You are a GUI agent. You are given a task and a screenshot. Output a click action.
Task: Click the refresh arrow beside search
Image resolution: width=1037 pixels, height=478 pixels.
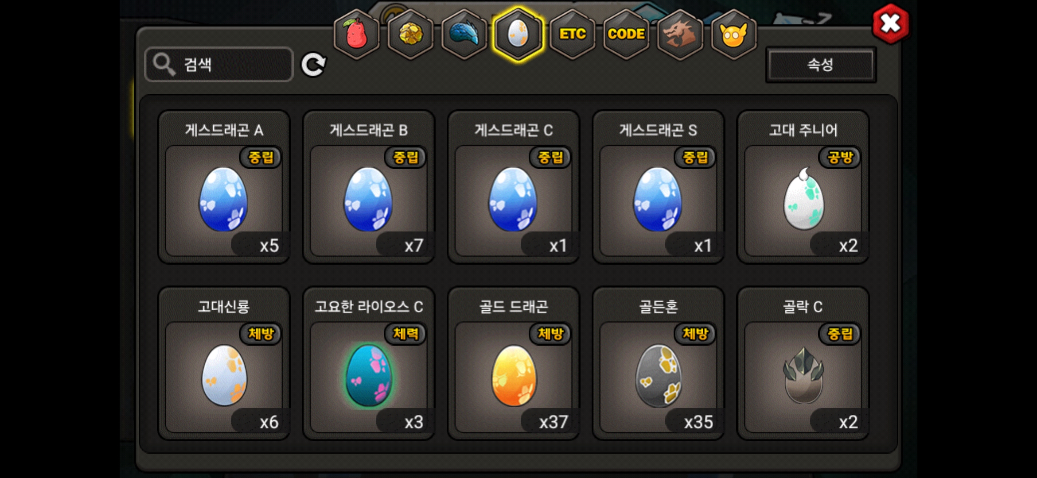tap(313, 65)
